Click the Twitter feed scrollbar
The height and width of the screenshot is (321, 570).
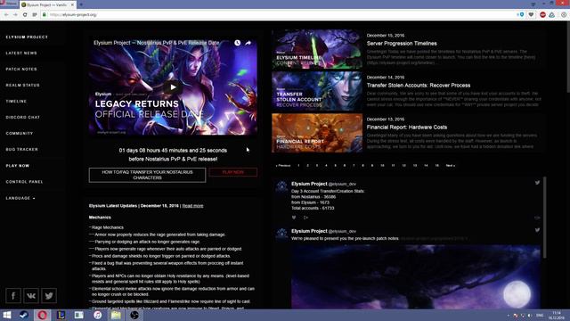click(x=544, y=218)
